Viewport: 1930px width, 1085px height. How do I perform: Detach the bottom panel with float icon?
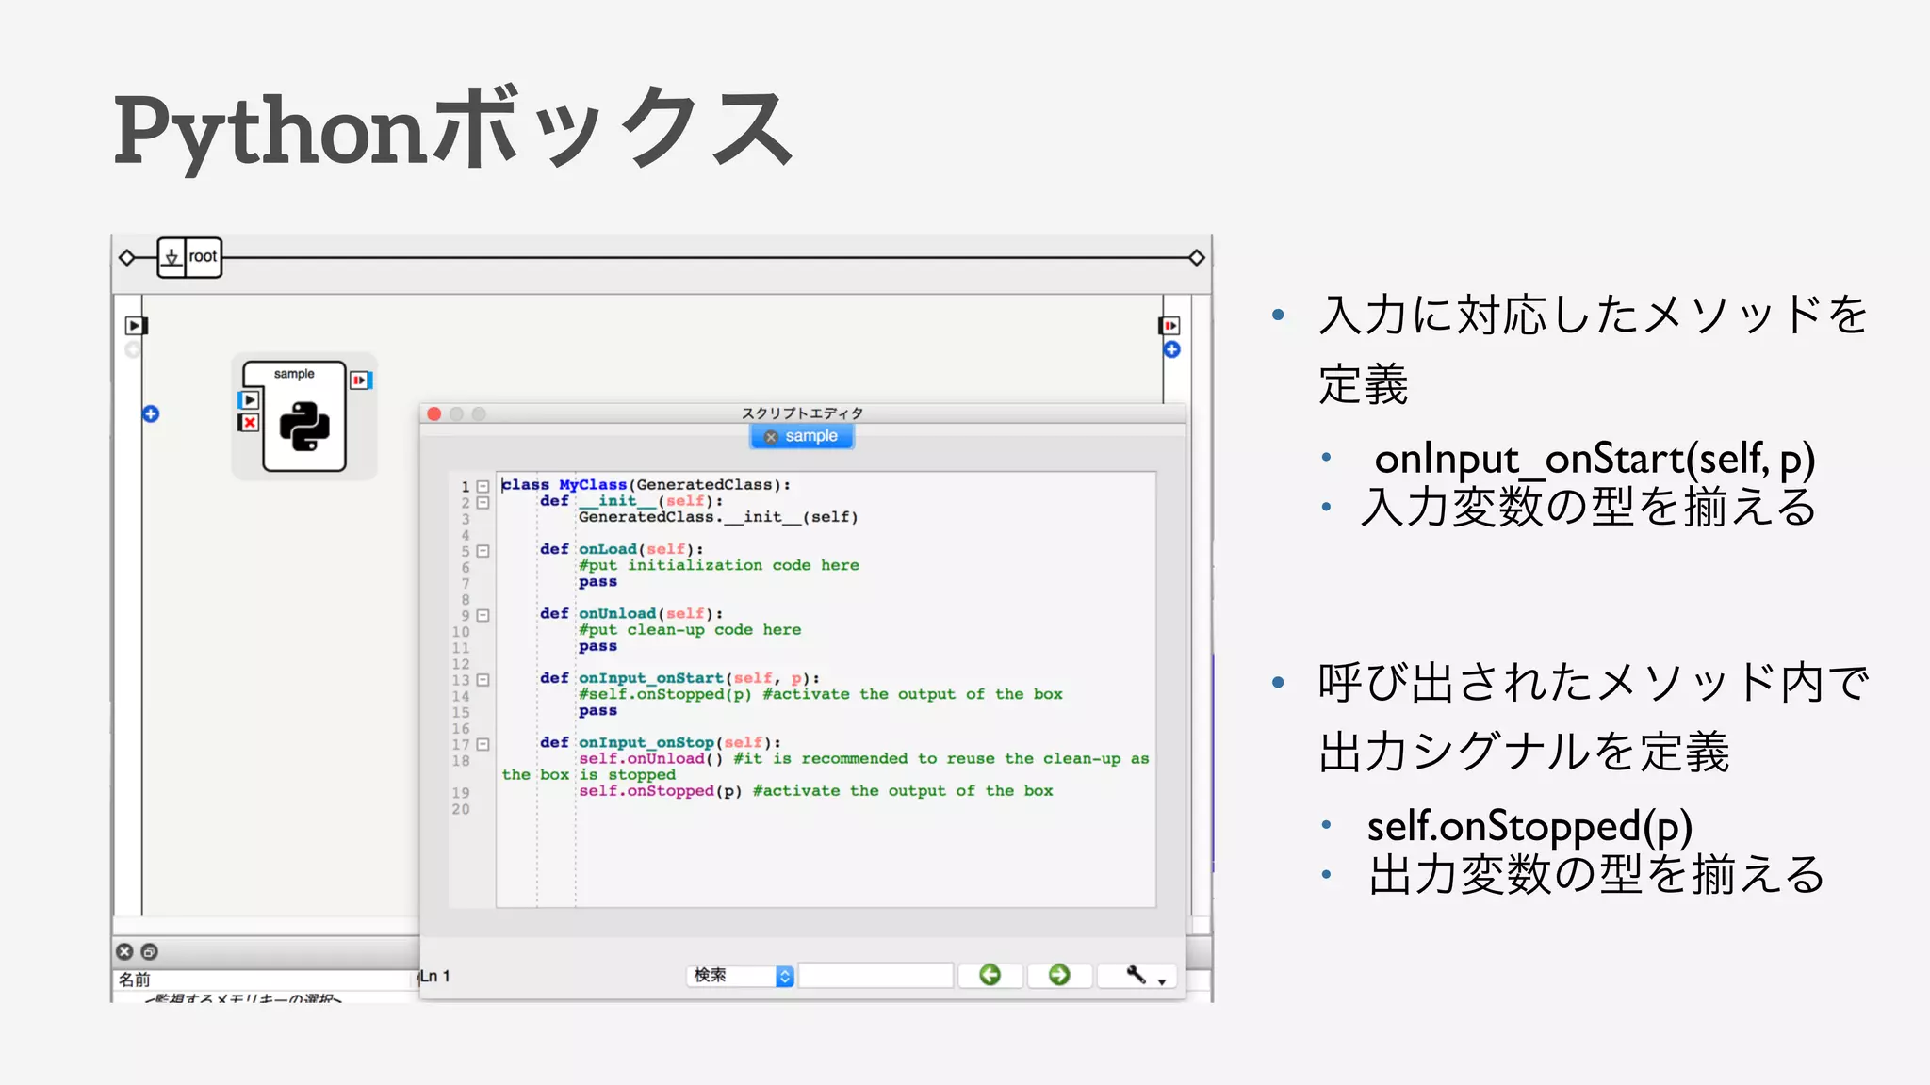149,951
